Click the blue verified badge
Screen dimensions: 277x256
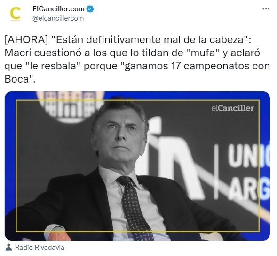click(90, 9)
